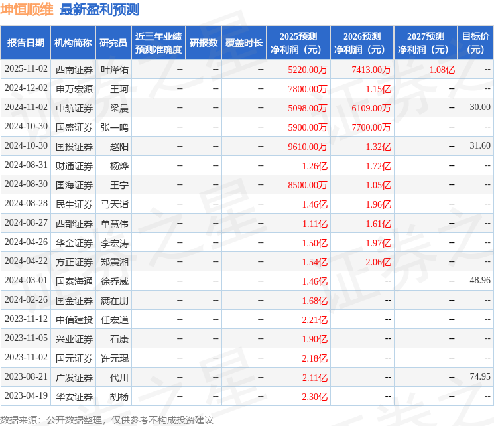Select the 机构简称 column header

click(73, 43)
